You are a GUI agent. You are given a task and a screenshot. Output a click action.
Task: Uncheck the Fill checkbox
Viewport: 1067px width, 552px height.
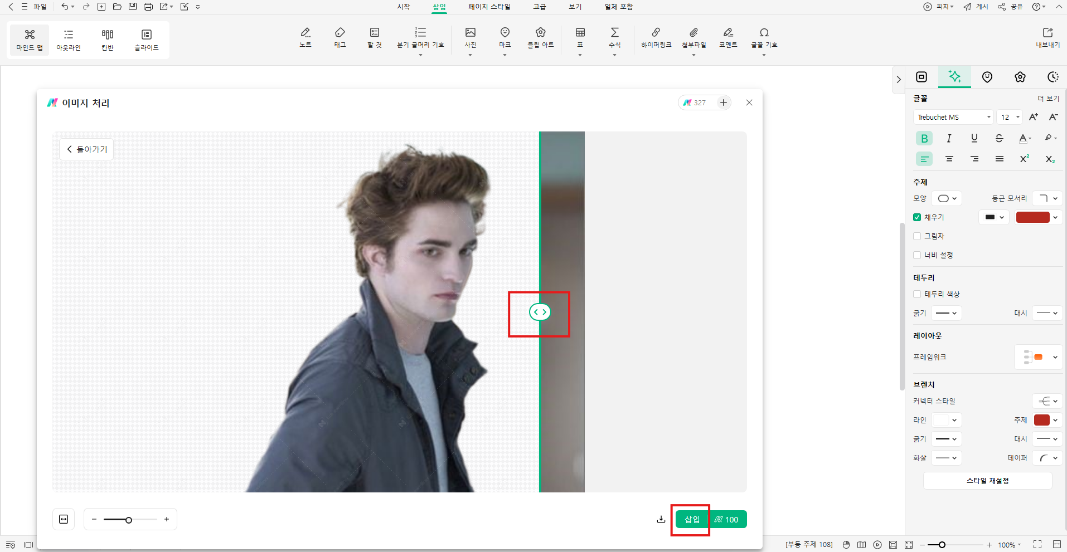(x=917, y=217)
